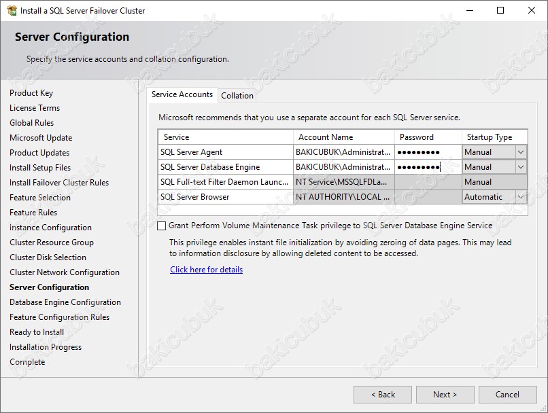Click the Cluster Network Configuration step

65,272
